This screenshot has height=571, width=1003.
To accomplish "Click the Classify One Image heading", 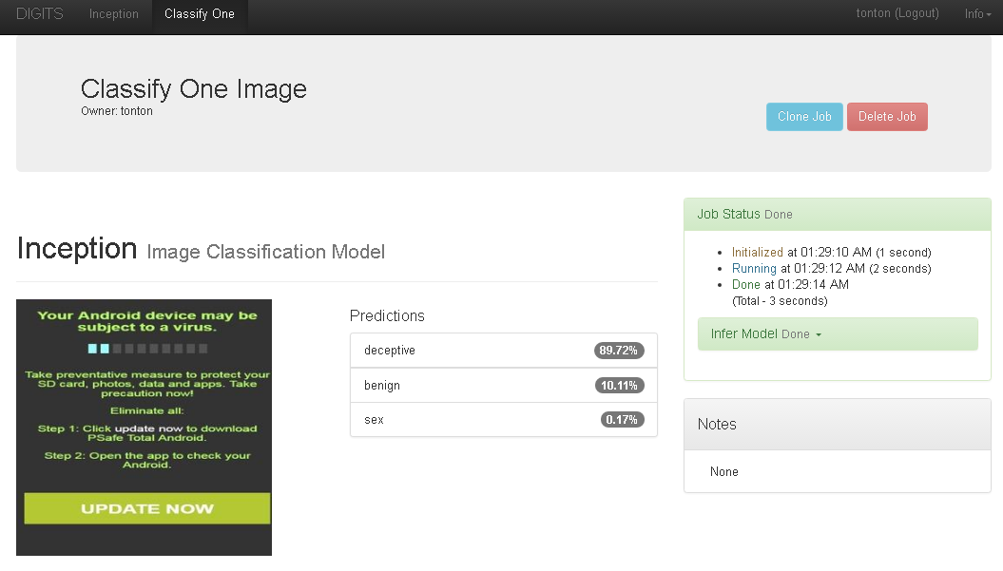I will (x=194, y=89).
